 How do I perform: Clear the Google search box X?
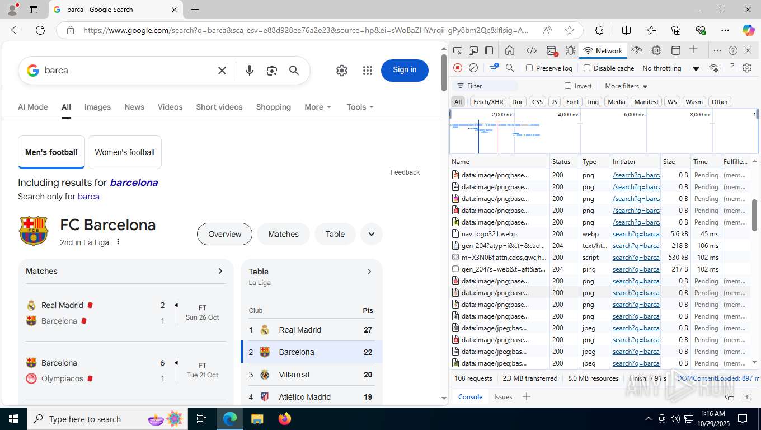point(222,71)
